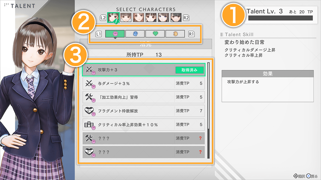Click the L1 shoulder button icon
Screen dimensions: 321x180
click(x=99, y=34)
